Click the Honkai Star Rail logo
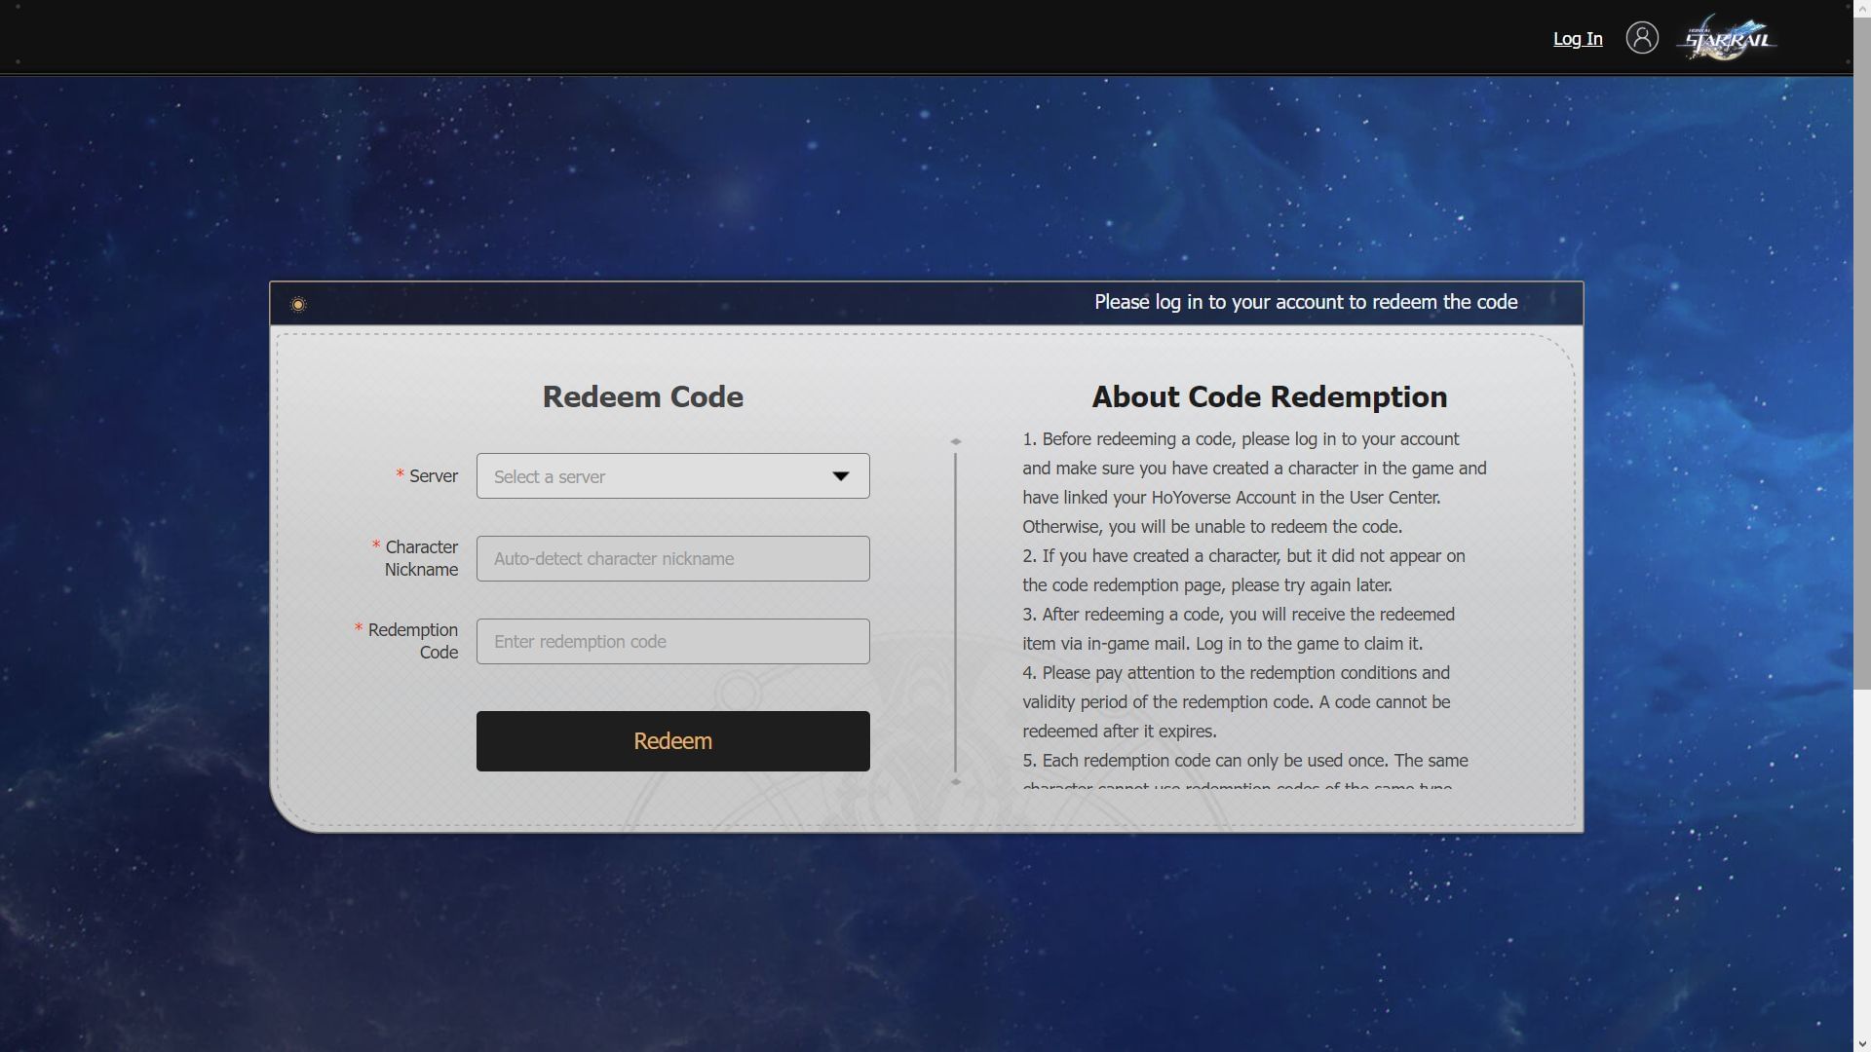Screen dimensions: 1871x1052 click(1727, 38)
